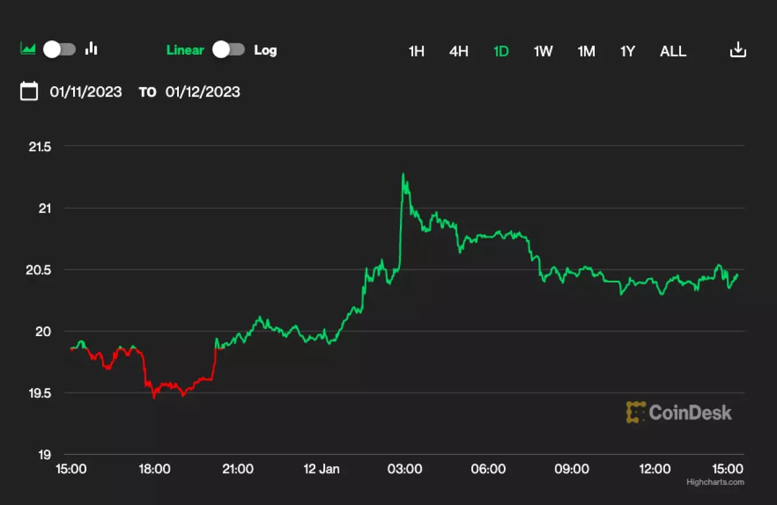Open the ALL time range view

click(x=673, y=51)
